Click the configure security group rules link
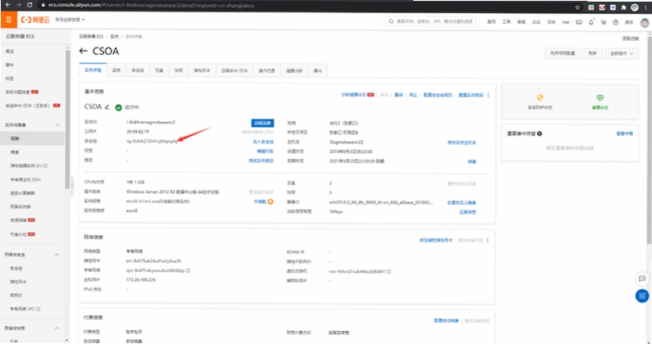Viewport: 652px width, 344px height. (437, 95)
